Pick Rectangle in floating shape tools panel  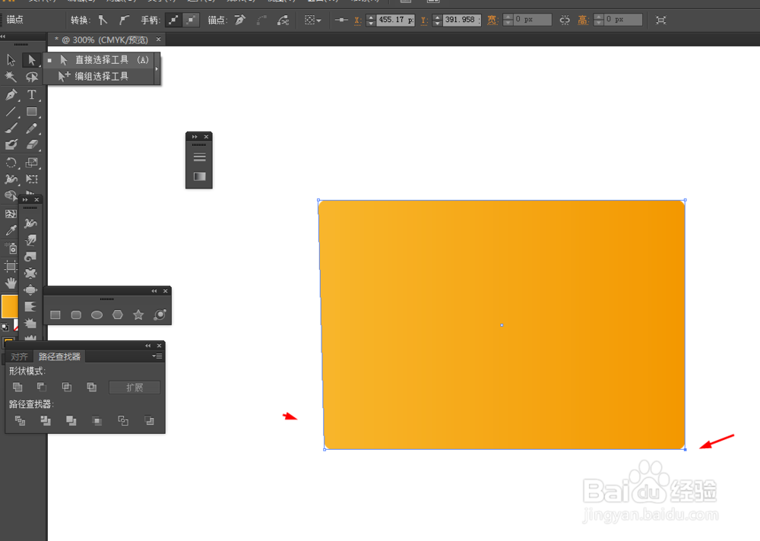(55, 315)
